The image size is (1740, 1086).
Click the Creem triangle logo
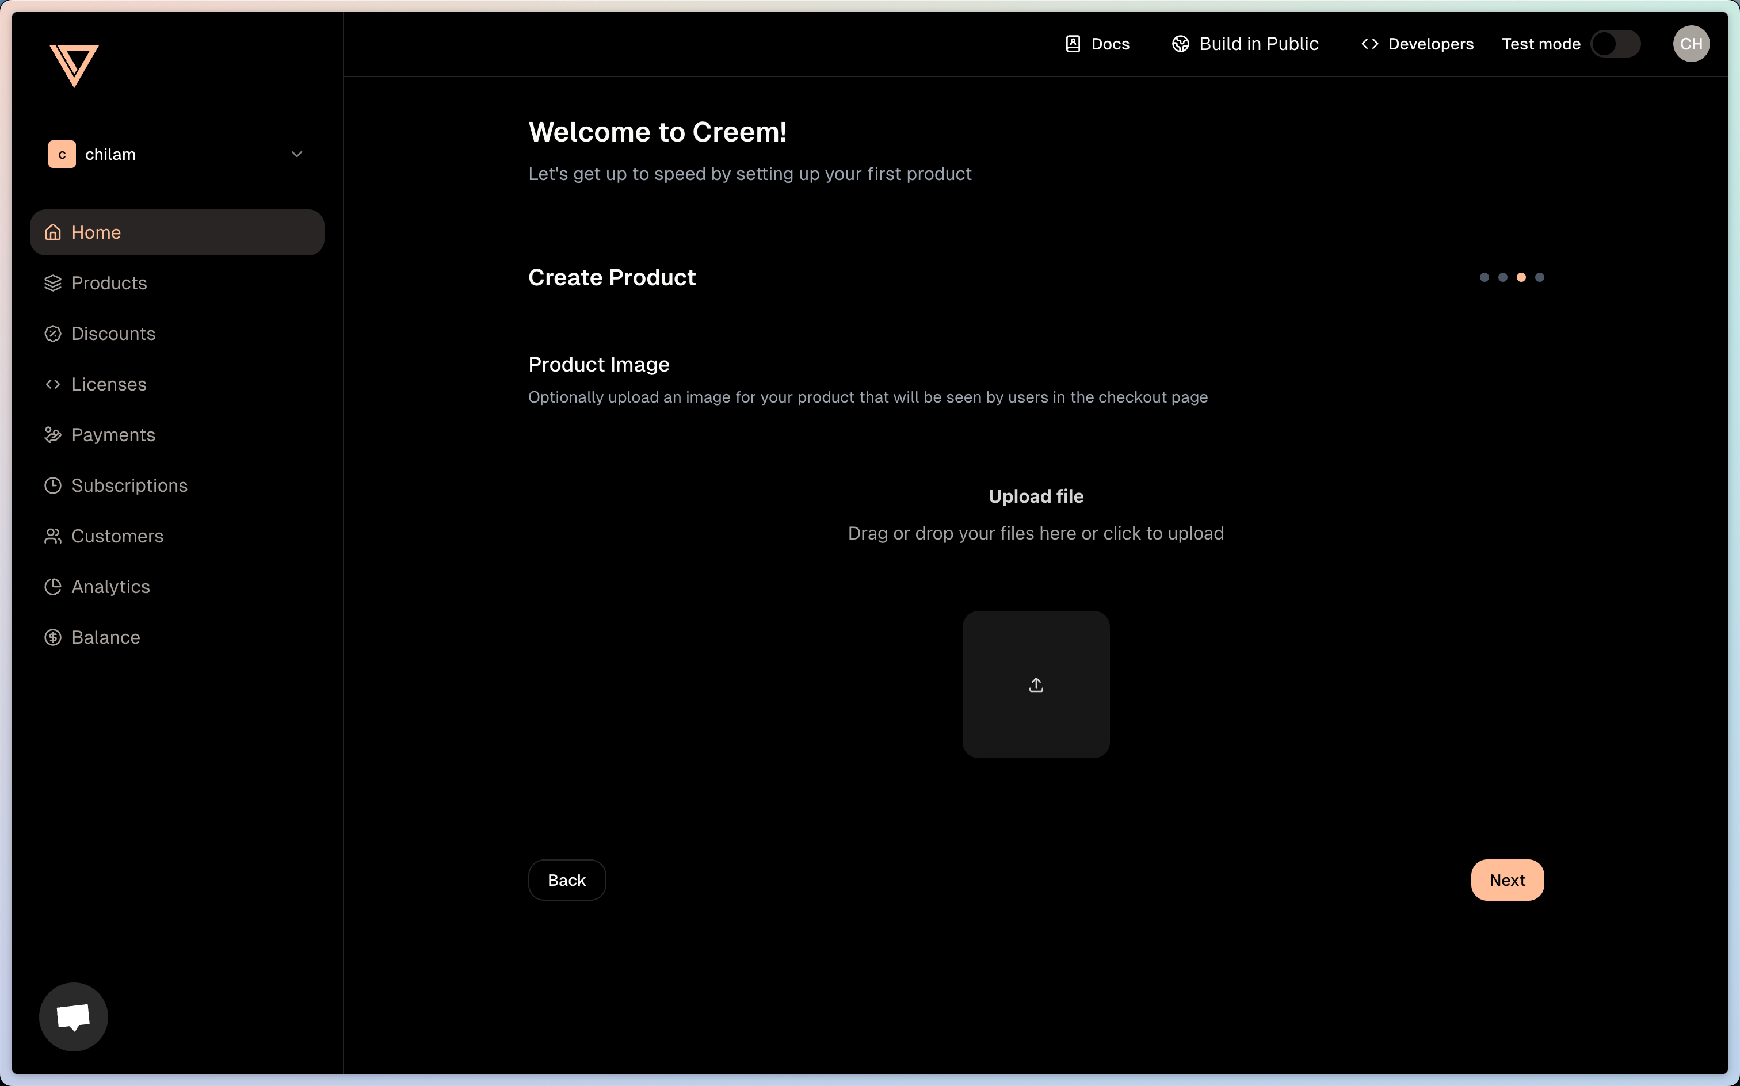point(74,66)
